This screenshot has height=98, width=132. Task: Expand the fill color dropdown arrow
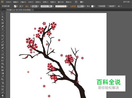17,6
